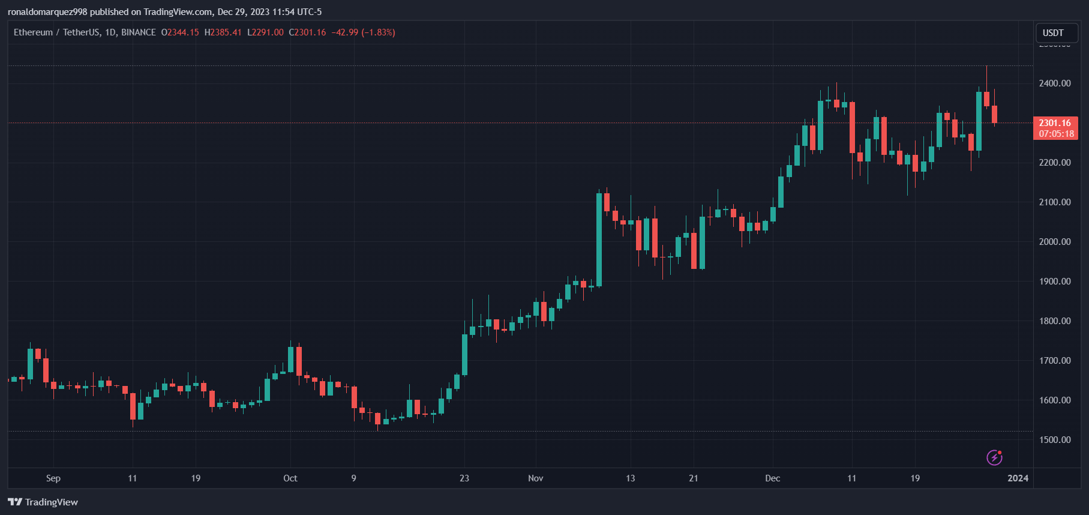1089x515 pixels.
Task: Click the Oct label on time axis
Action: [x=290, y=478]
